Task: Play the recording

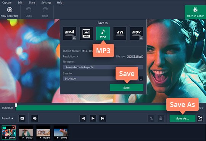Action: [x=93, y=118]
